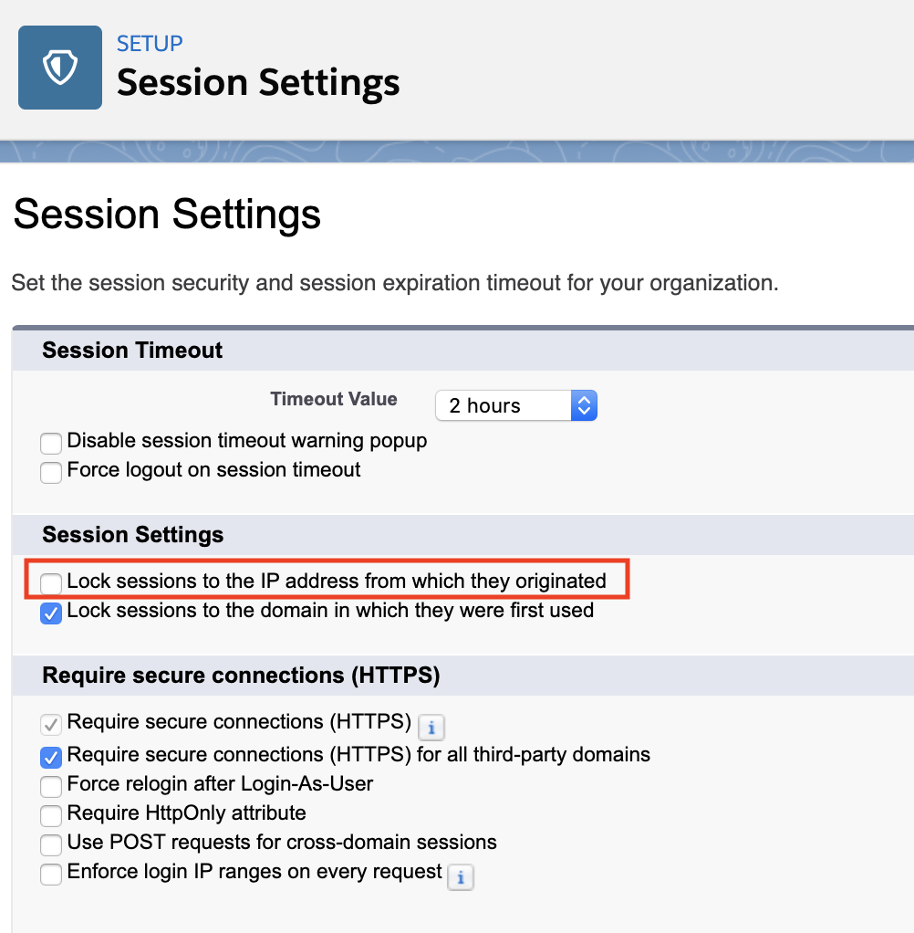Viewport: 914px width, 933px height.
Task: Click the Session Settings page title
Action: (167, 214)
